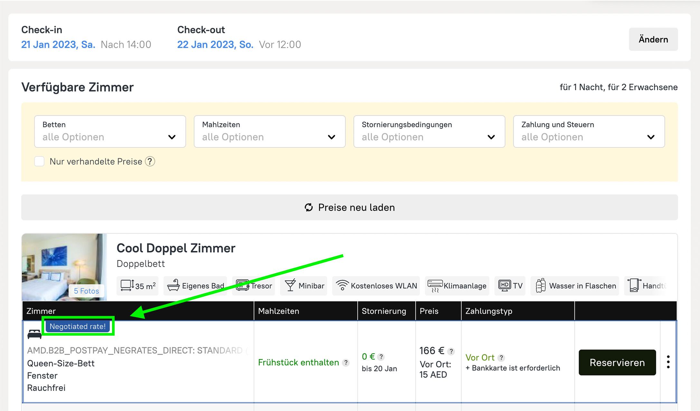The width and height of the screenshot is (700, 411).
Task: Expand Zahlung und Steuern dropdown
Action: pyautogui.click(x=589, y=131)
